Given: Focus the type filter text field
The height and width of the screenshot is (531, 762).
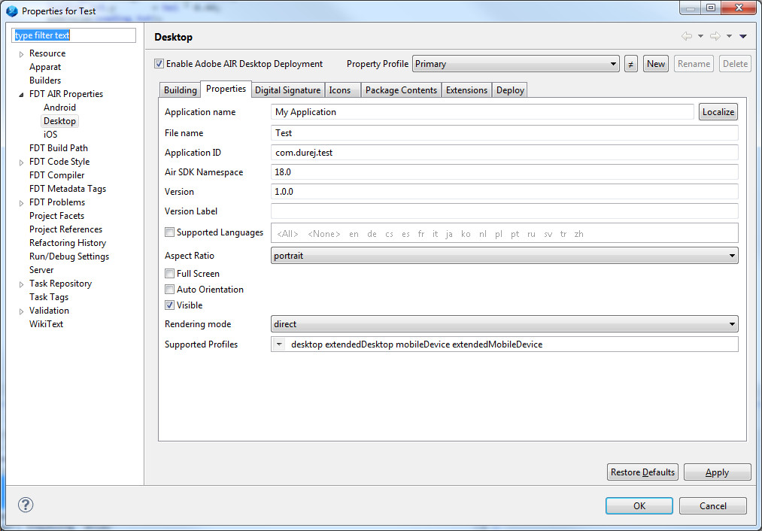Looking at the screenshot, I should point(74,35).
